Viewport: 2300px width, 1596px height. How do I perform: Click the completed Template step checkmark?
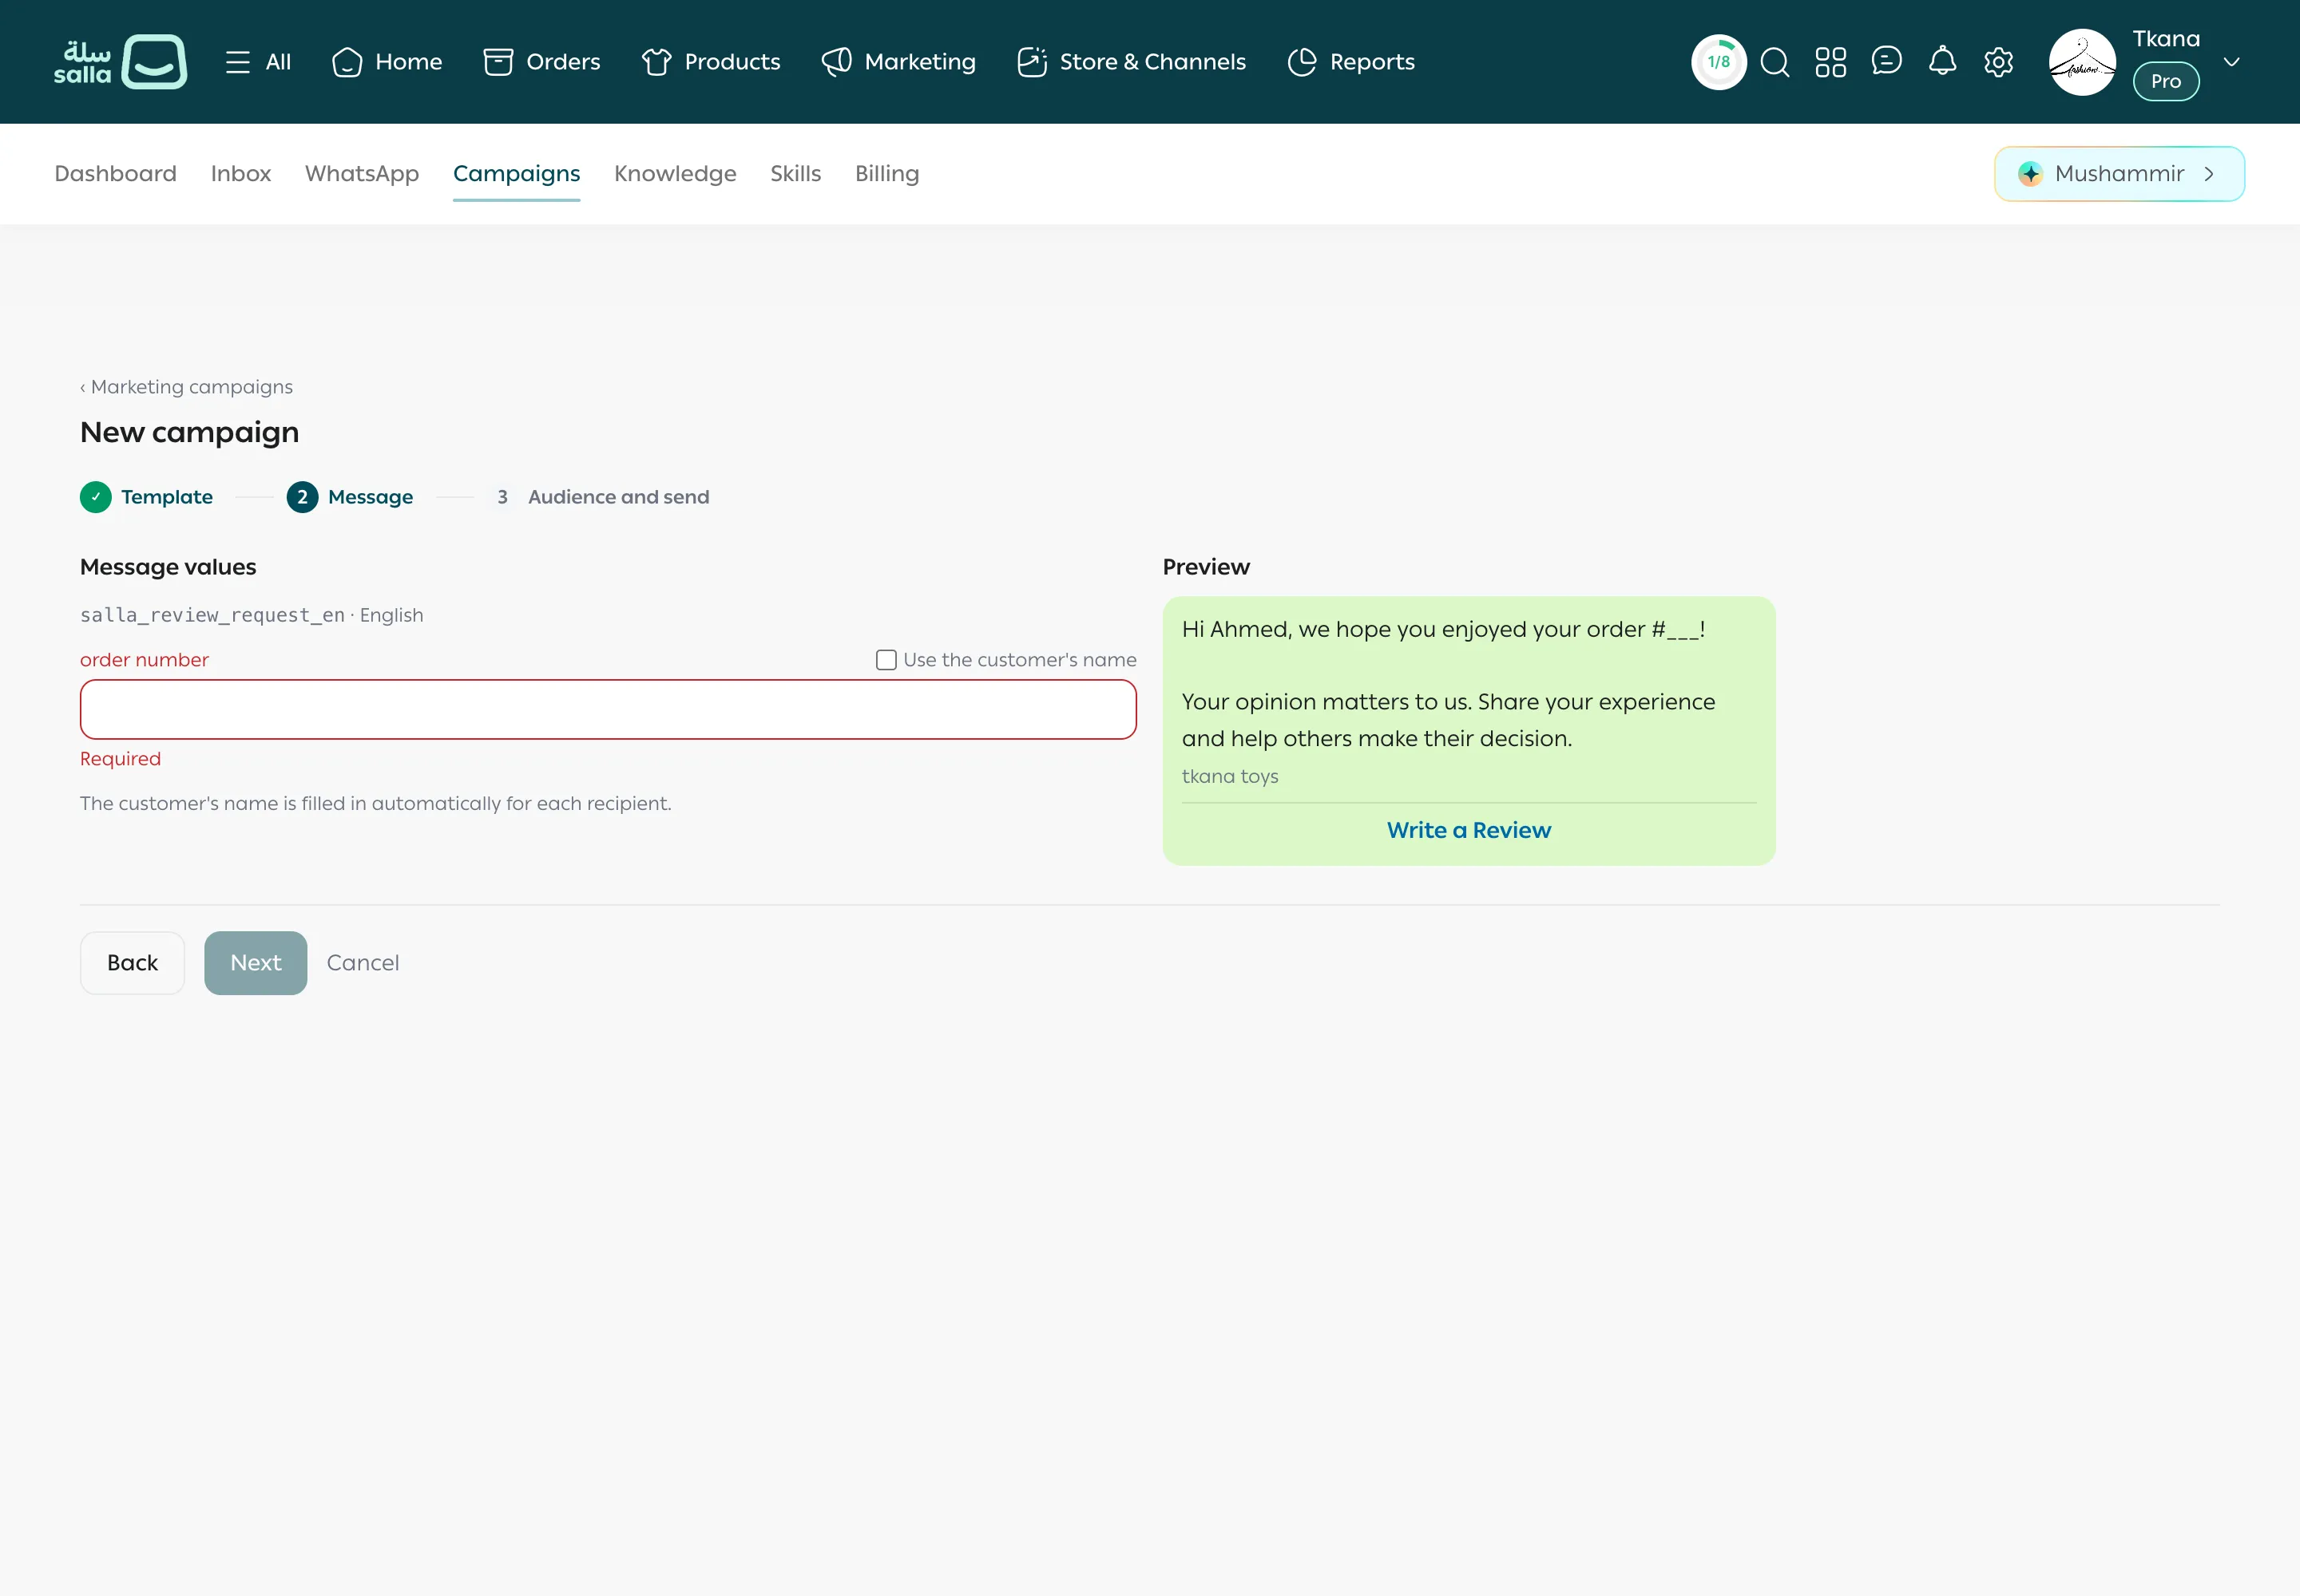click(x=96, y=497)
